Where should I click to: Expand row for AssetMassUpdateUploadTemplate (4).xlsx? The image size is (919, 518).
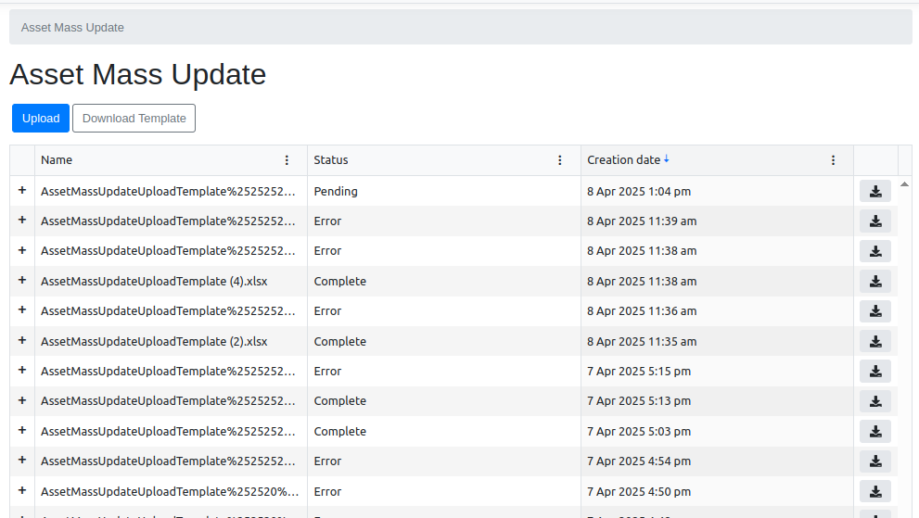(22, 281)
